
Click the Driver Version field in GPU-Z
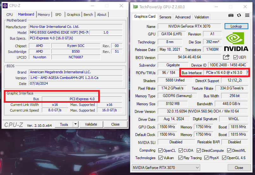point(203,111)
